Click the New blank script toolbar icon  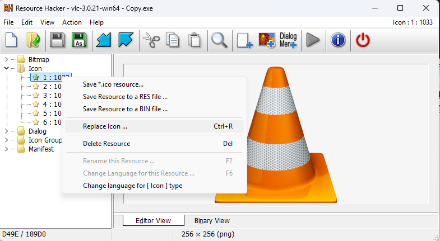[11, 40]
